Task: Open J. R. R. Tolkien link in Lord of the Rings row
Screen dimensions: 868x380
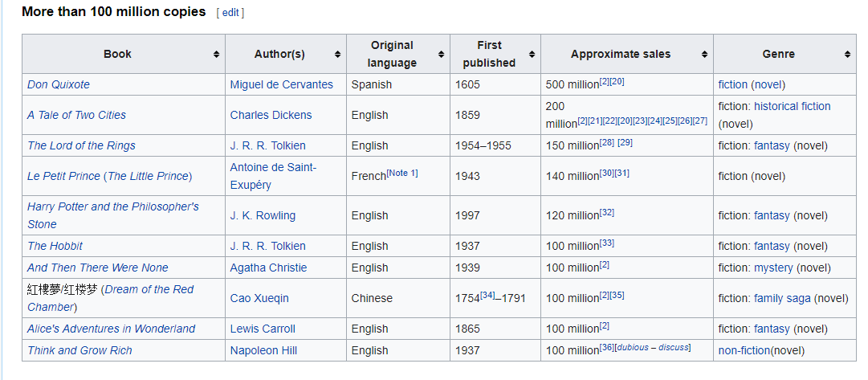Action: [x=268, y=145]
